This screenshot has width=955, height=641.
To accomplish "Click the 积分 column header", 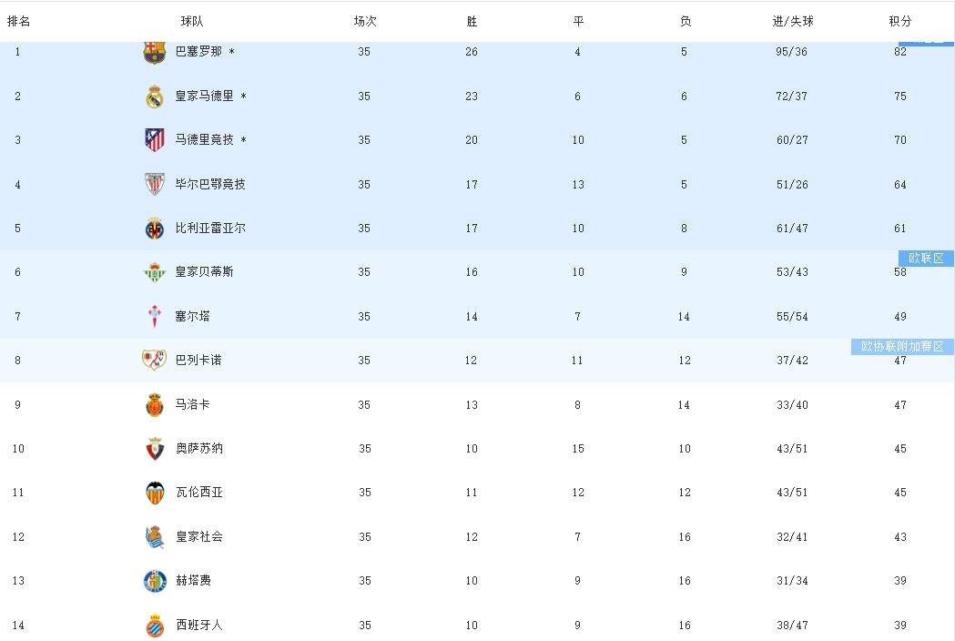I will (899, 21).
